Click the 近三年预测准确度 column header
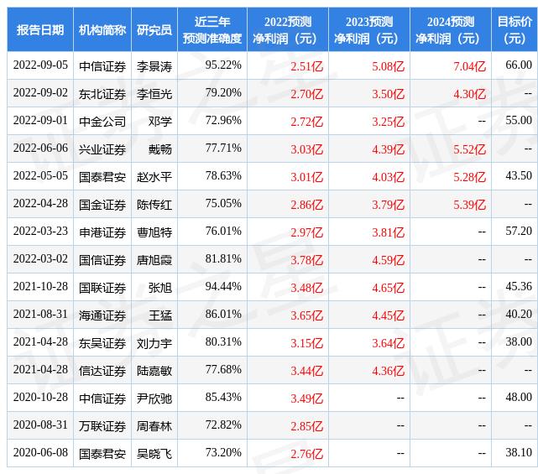538x474 pixels. pyautogui.click(x=212, y=30)
